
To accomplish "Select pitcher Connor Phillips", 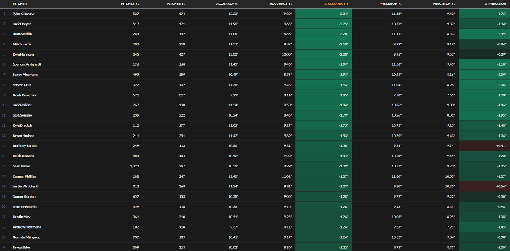I will tap(24, 176).
